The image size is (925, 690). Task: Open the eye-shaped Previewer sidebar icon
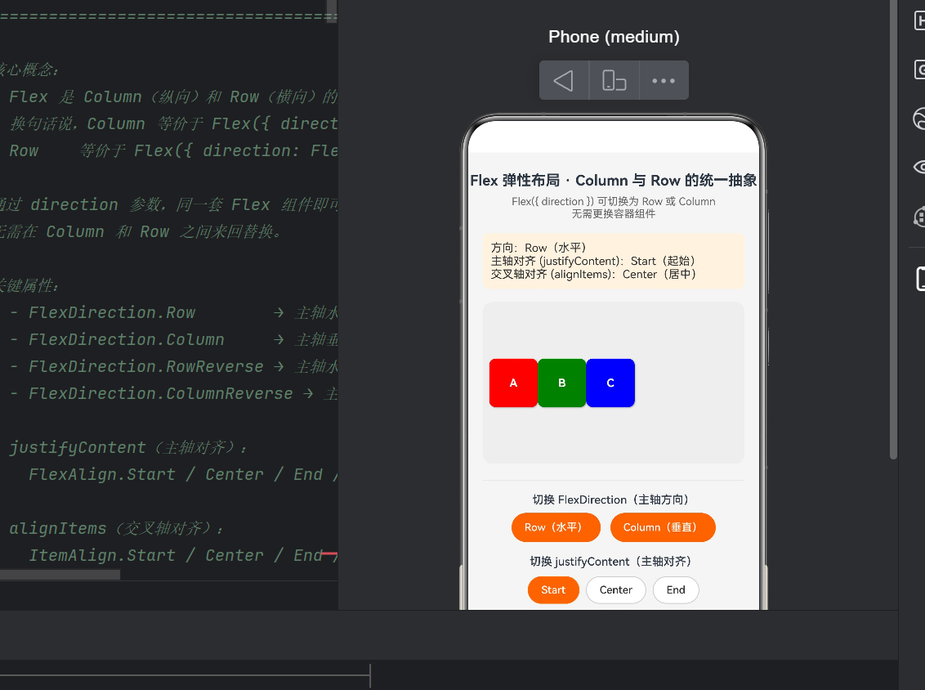pyautogui.click(x=919, y=167)
